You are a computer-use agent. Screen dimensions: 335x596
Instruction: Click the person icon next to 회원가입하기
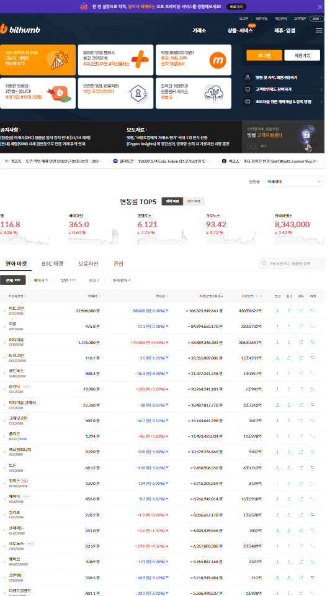tap(248, 78)
